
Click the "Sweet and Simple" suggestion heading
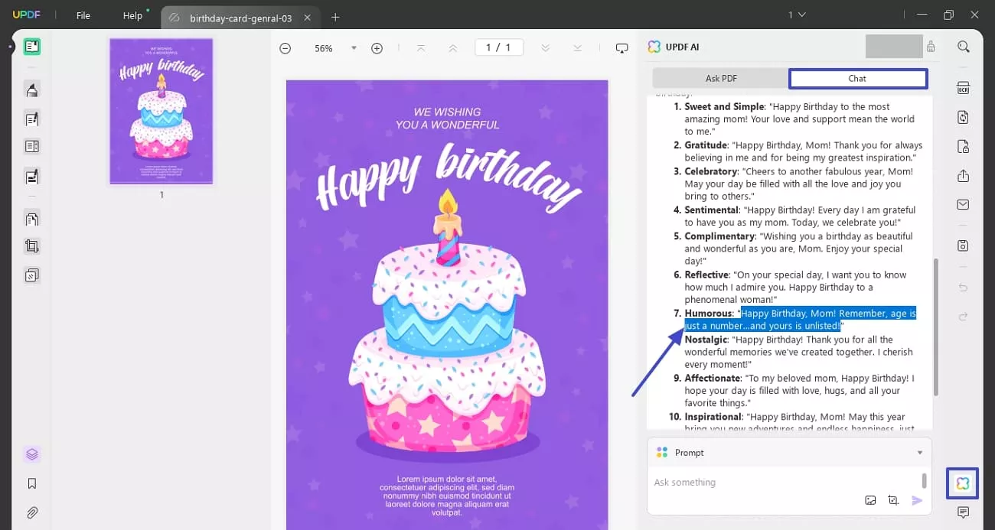pos(724,106)
